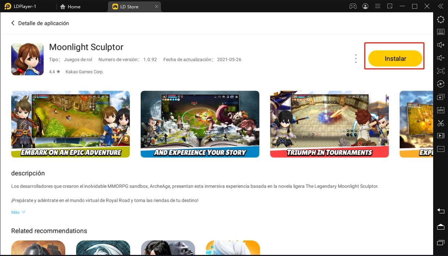Click the 'Detalle de aplicación' header text
This screenshot has height=256, width=448.
pos(43,23)
